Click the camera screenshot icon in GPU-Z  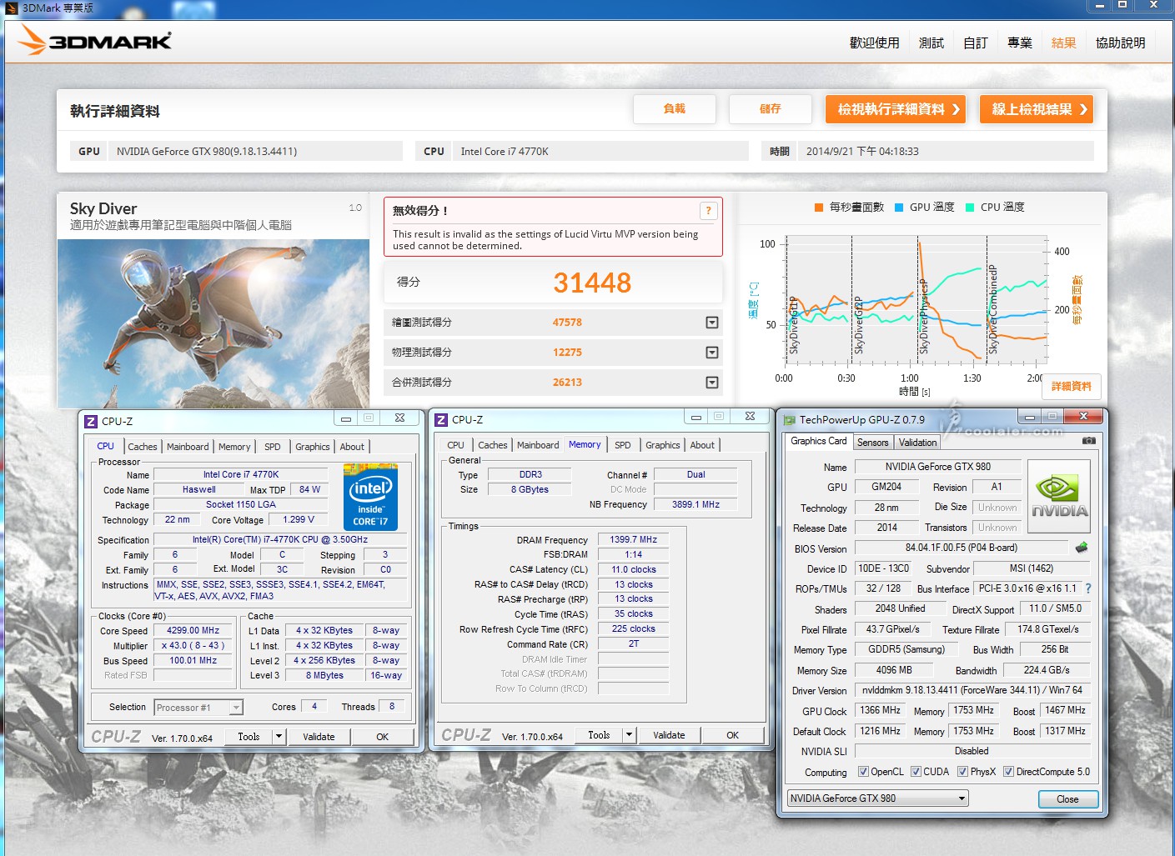[1089, 440]
